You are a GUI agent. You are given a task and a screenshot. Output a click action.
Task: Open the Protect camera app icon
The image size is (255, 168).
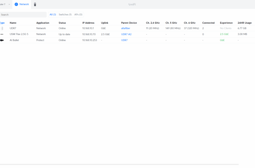click(35, 4)
